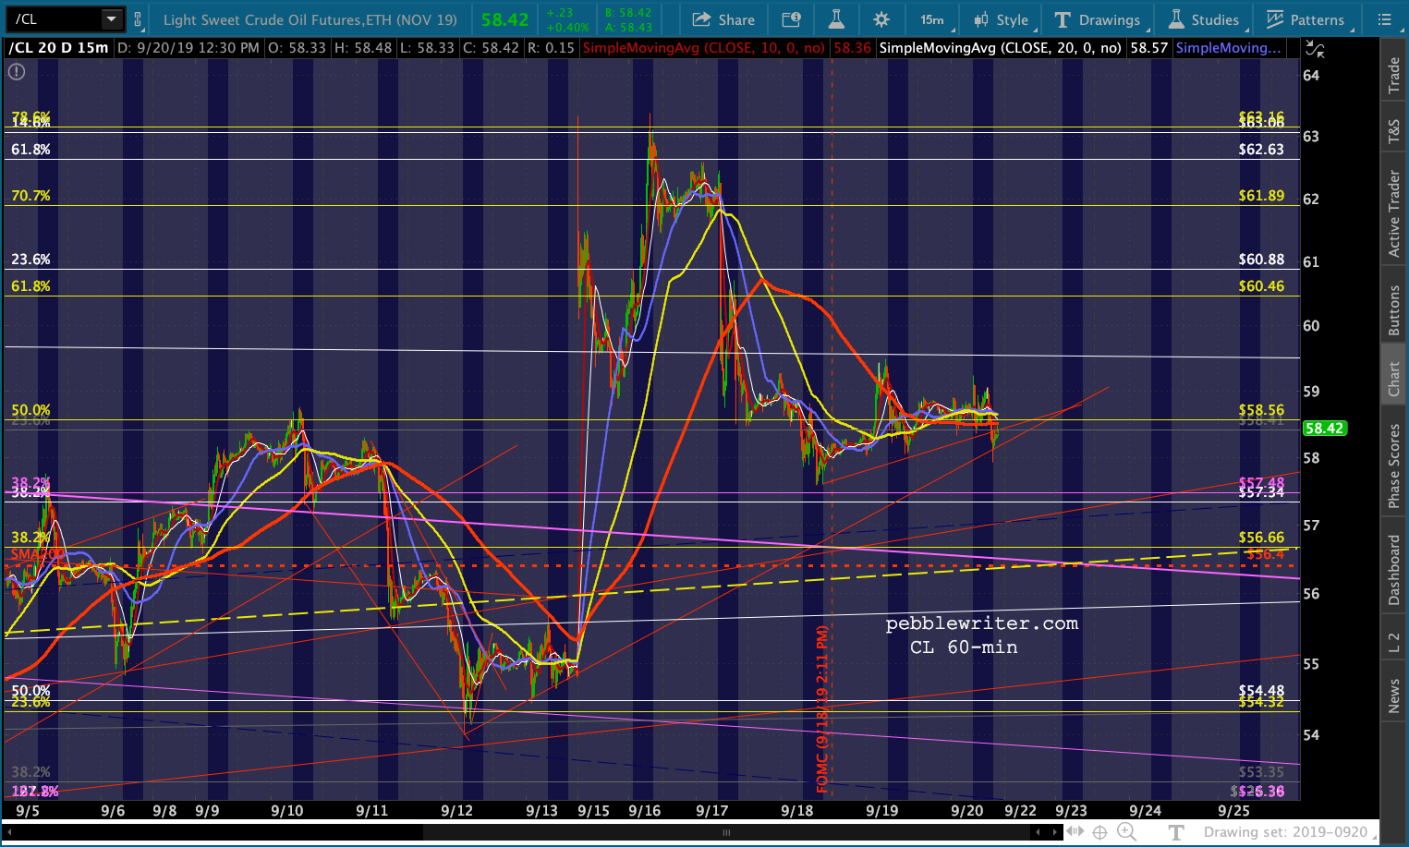
Task: Open the Drawings menu
Action: [1098, 19]
